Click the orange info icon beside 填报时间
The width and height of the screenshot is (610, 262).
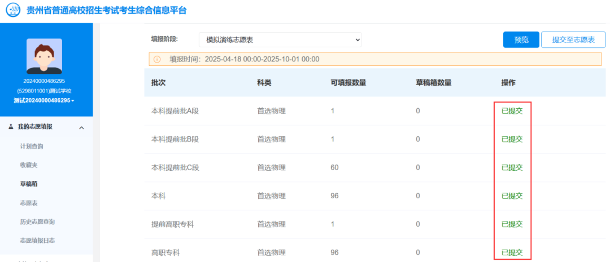click(x=157, y=59)
